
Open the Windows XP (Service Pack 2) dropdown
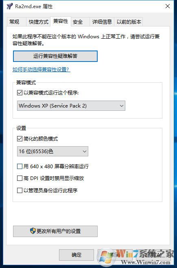coord(71,105)
